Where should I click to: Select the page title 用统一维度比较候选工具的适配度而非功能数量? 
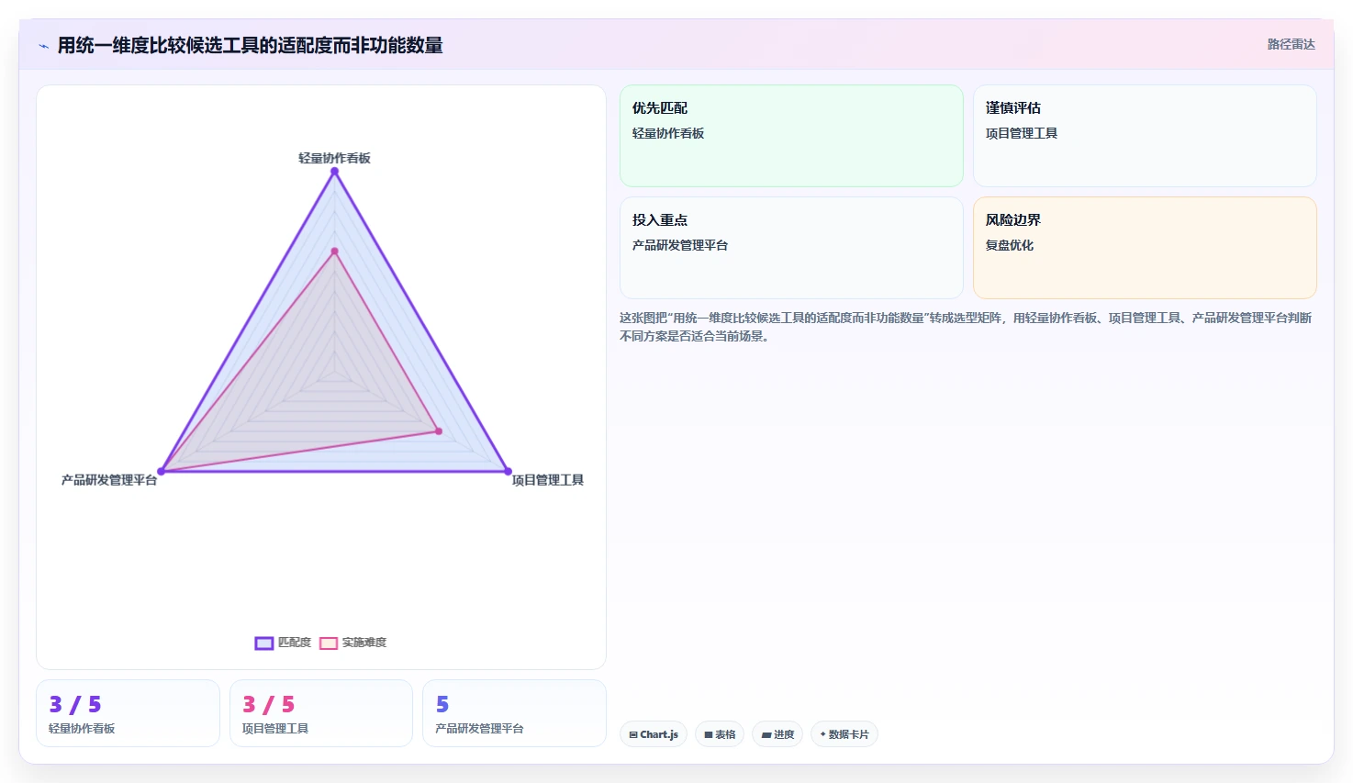click(250, 45)
